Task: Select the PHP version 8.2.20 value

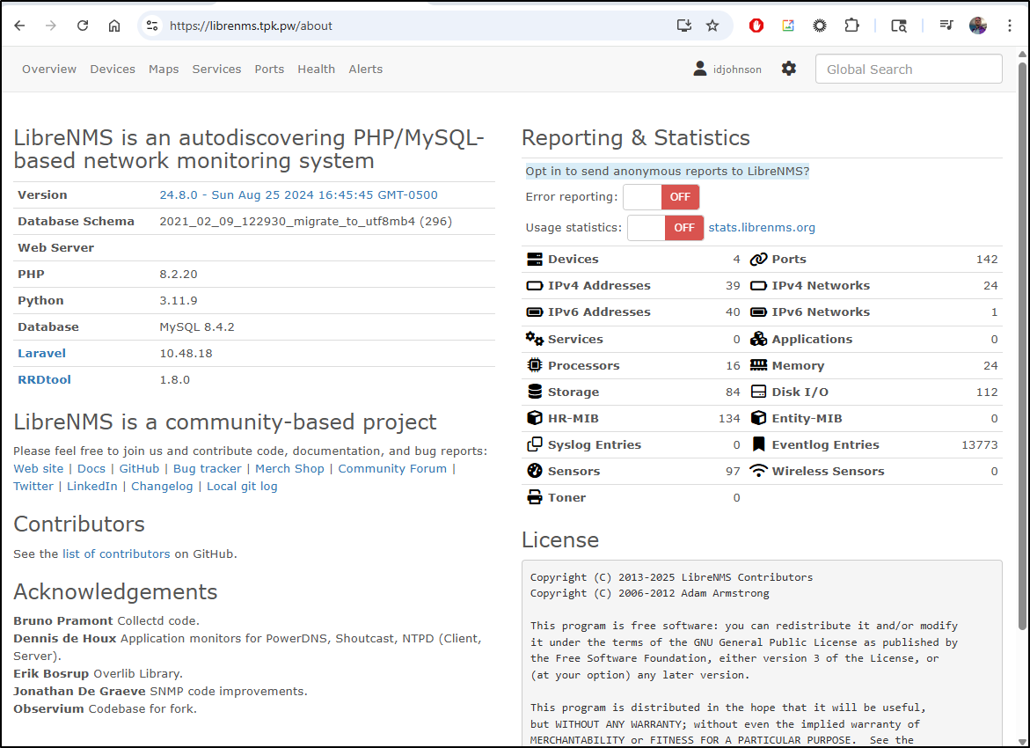Action: click(x=178, y=274)
